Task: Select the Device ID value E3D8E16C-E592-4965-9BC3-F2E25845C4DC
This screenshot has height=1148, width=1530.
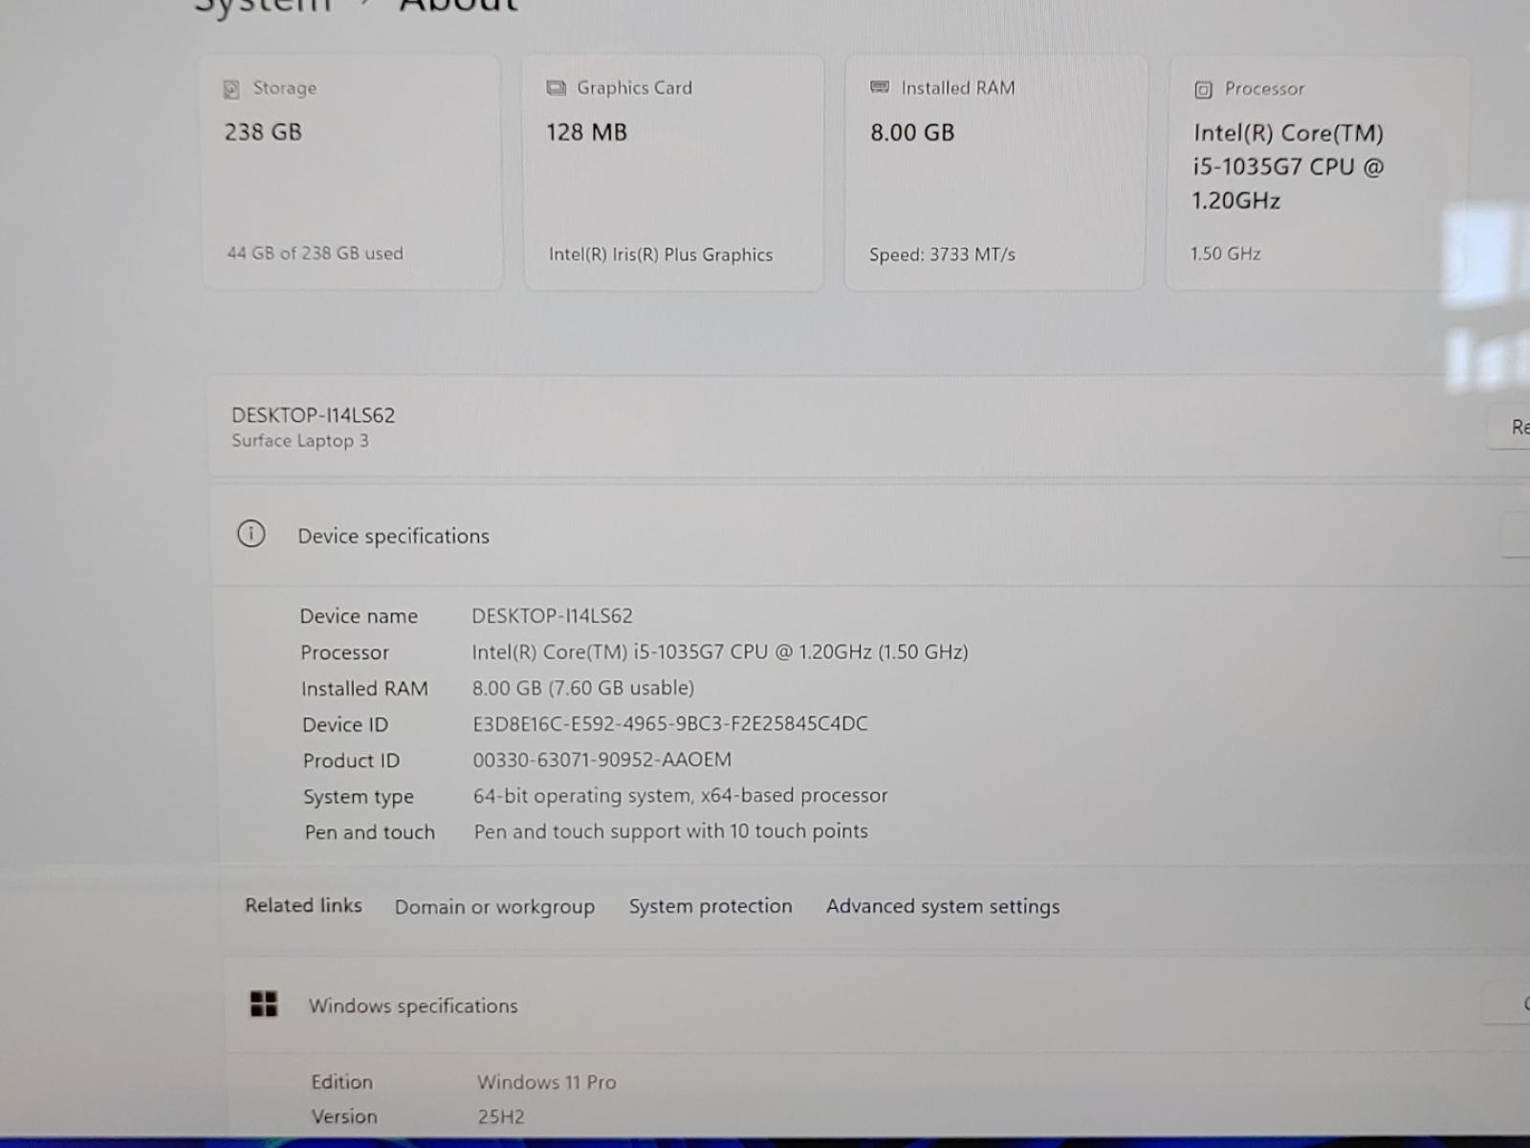Action: pos(669,724)
